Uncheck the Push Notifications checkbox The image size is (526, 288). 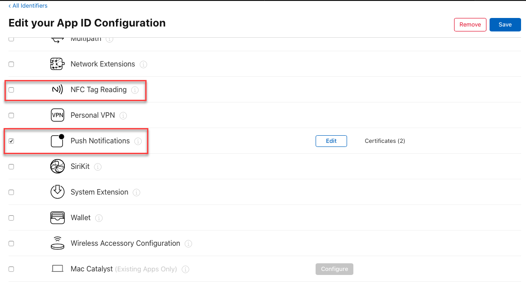(x=11, y=141)
